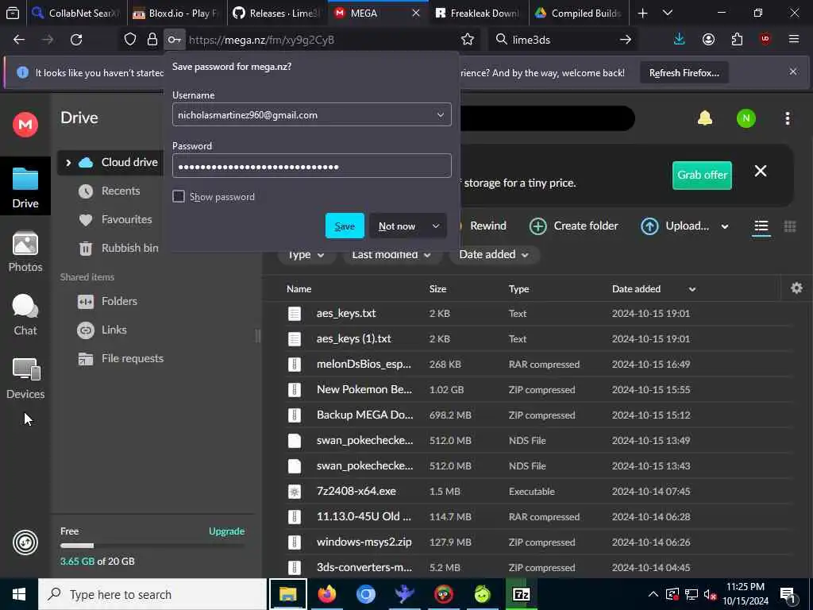This screenshot has height=610, width=813.
Task: Dismiss the Firefox refresh notification bar
Action: point(793,71)
